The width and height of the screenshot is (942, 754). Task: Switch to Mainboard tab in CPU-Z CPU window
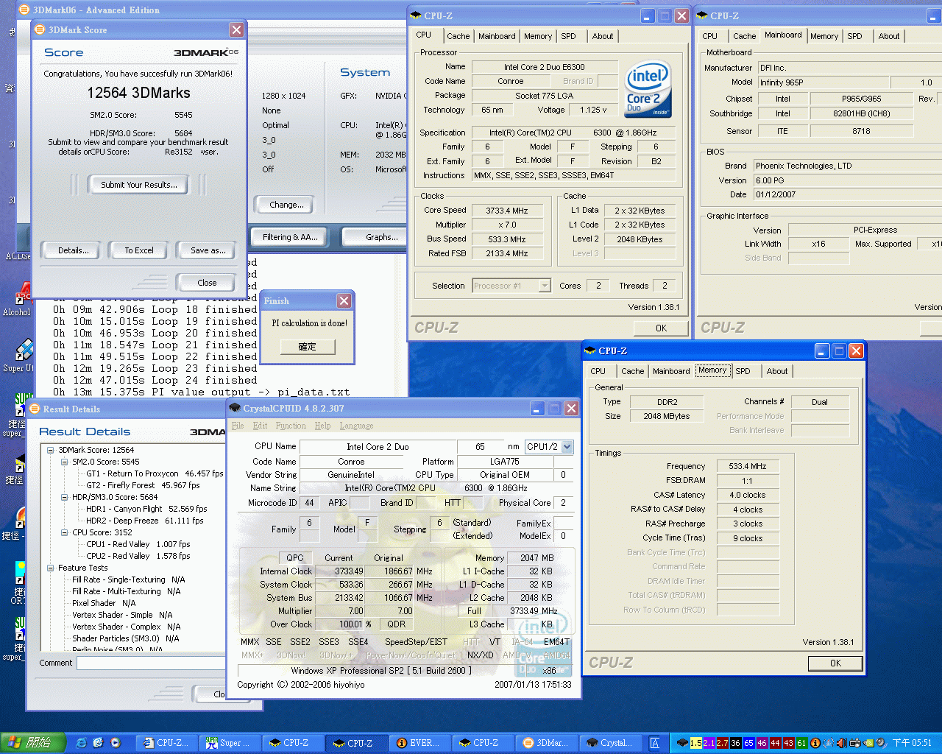click(497, 36)
